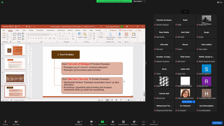This screenshot has width=224, height=126.
Task: Expand Share Screen options arrow
Action: (107, 122)
